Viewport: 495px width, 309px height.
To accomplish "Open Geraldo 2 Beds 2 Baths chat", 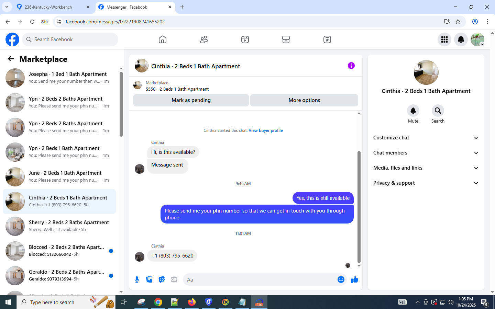I will (59, 276).
